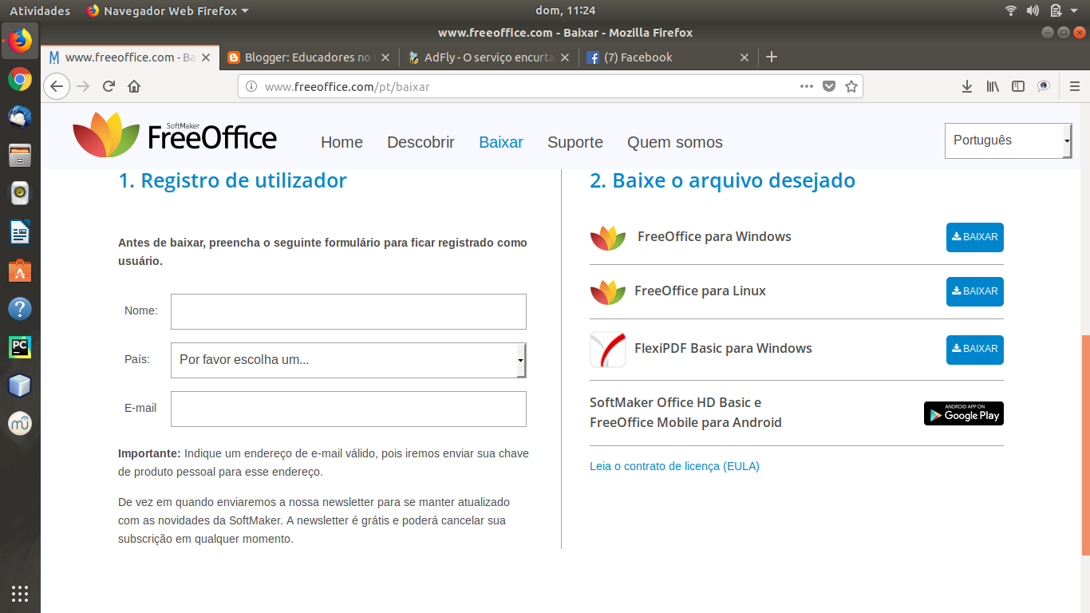
Task: Open the volume indicator in top bar
Action: tap(1033, 10)
